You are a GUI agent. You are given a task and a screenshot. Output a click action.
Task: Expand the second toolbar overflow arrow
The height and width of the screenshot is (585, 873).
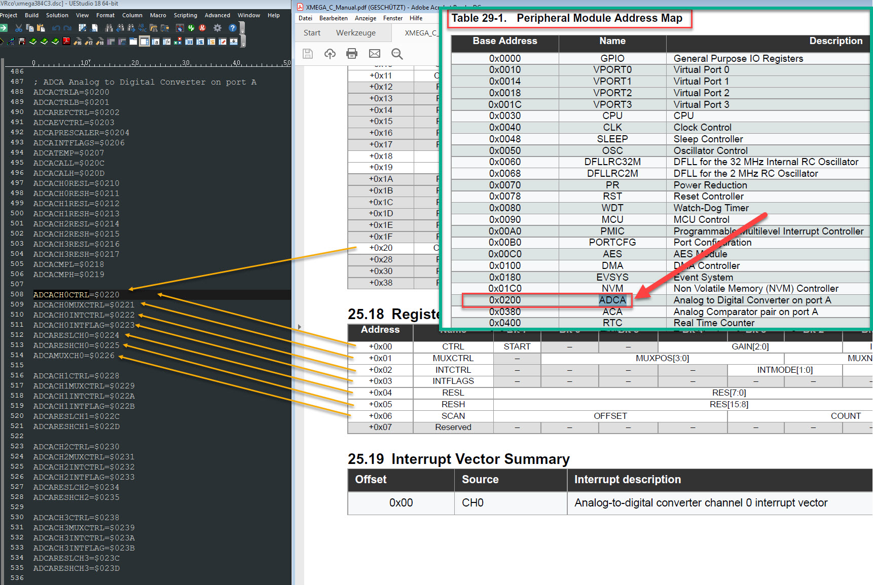point(243,44)
